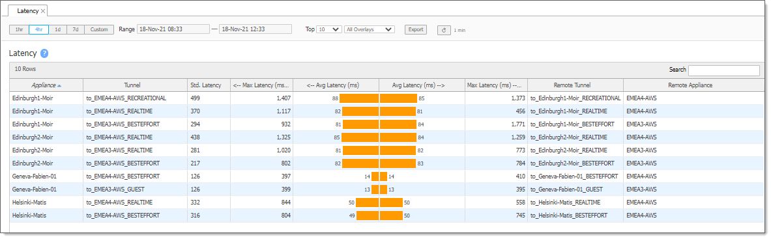Select the 1hr time range
The height and width of the screenshot is (239, 771).
pyautogui.click(x=19, y=29)
